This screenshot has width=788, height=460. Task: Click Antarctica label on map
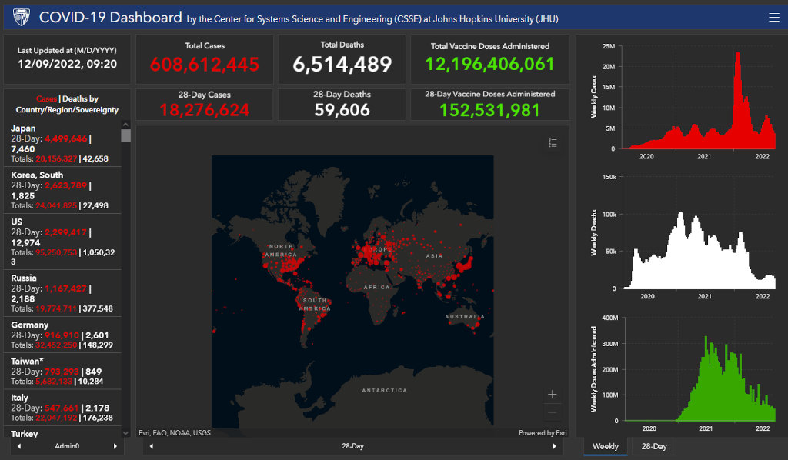[x=385, y=390]
